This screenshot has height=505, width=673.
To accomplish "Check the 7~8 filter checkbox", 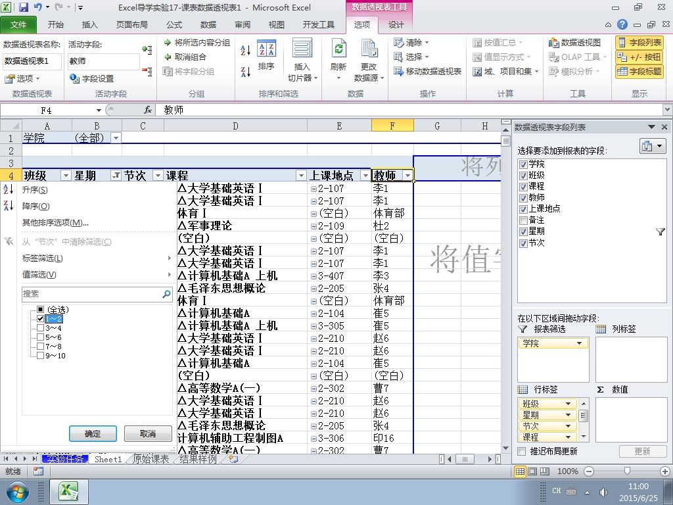I will [40, 346].
